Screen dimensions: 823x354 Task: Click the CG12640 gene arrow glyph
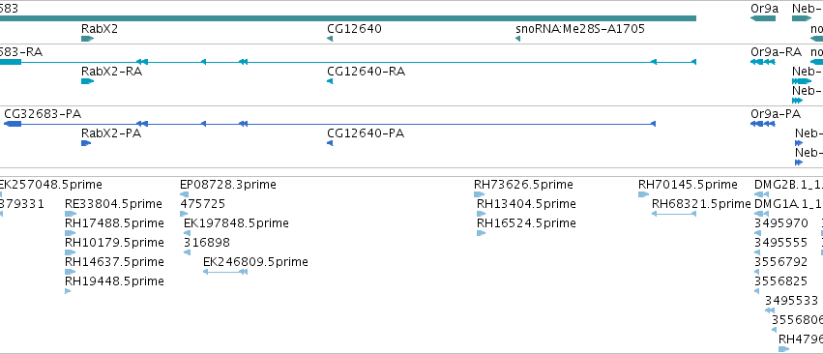[x=330, y=39]
